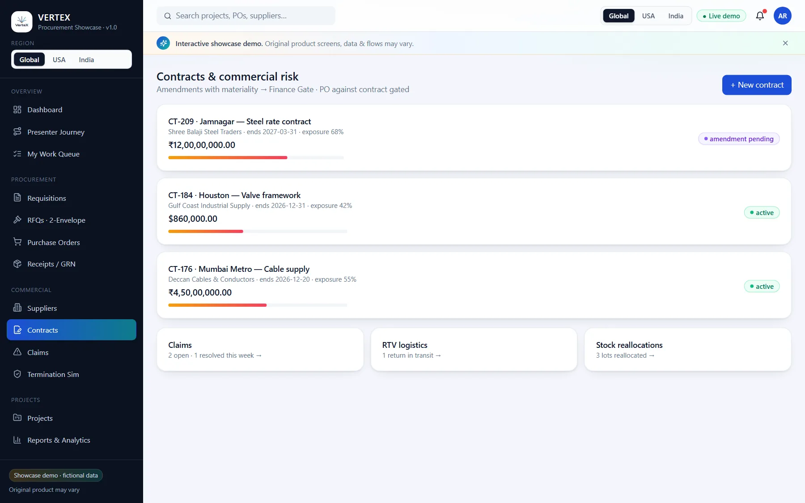
Task: Click the Projects folder icon
Action: coord(17,418)
